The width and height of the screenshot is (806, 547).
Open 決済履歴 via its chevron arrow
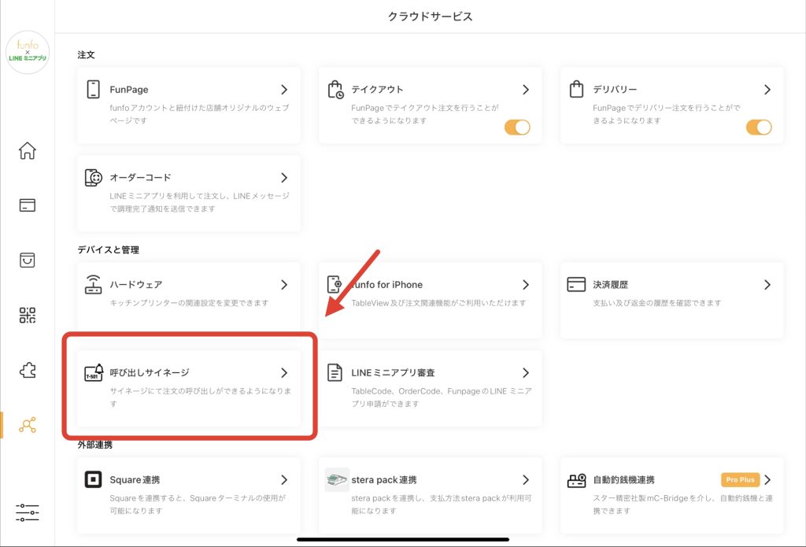pyautogui.click(x=767, y=284)
